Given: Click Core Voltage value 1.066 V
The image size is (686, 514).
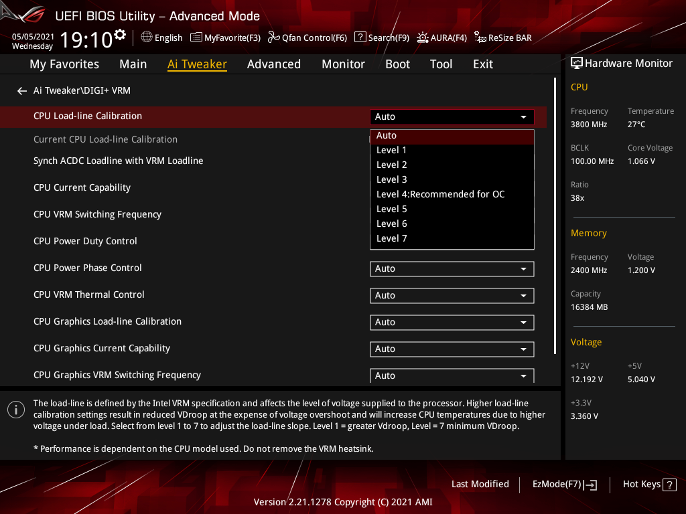Looking at the screenshot, I should point(641,161).
